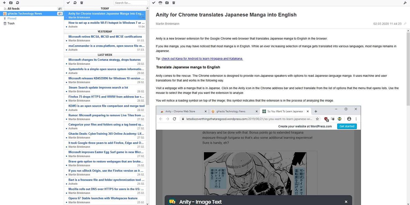This screenshot has height=205, width=410.
Task: Open the muCommander cross-platform article
Action: (105, 48)
